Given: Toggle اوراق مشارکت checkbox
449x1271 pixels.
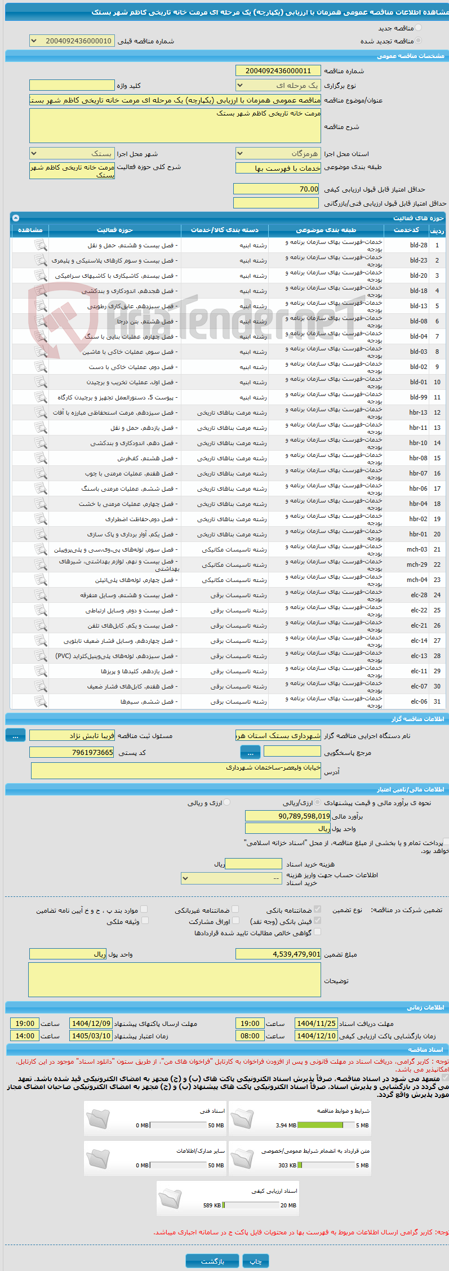Looking at the screenshot, I should 236,921.
